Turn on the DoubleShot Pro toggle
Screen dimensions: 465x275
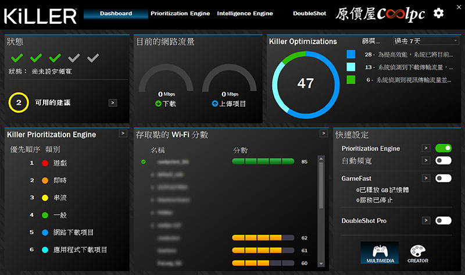click(x=443, y=220)
